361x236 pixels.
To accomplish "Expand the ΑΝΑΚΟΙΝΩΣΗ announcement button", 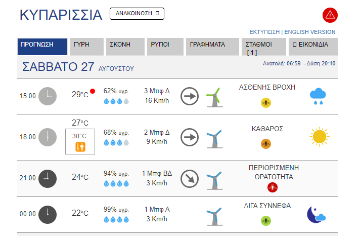I will [x=137, y=14].
